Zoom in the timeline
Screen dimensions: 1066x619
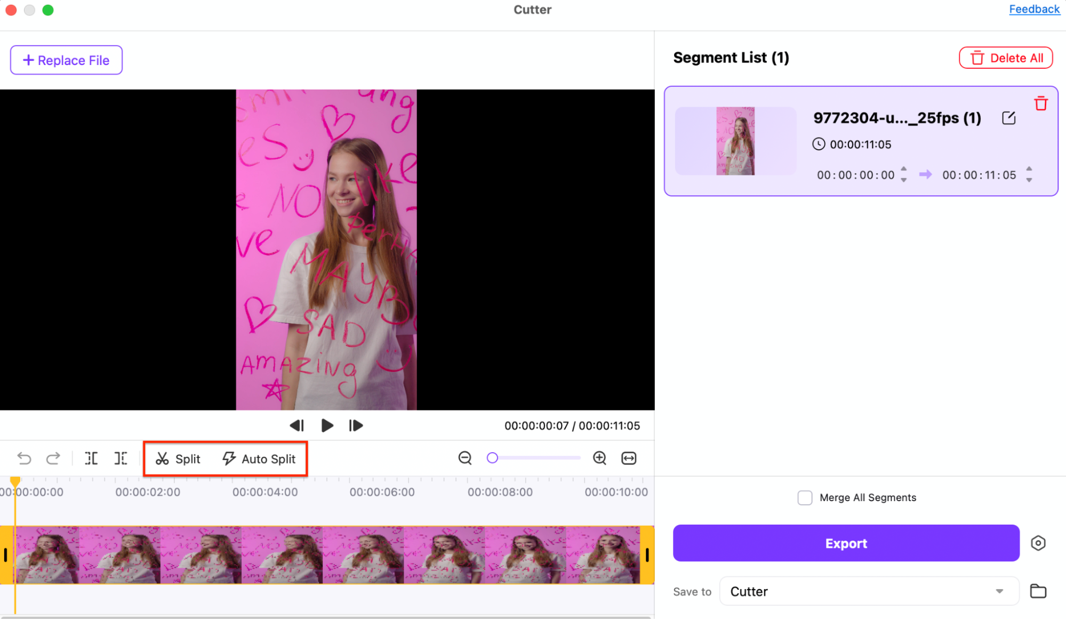coord(599,458)
